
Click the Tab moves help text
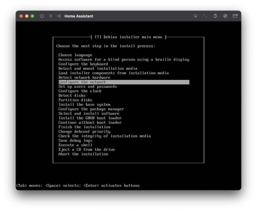pyautogui.click(x=78, y=185)
